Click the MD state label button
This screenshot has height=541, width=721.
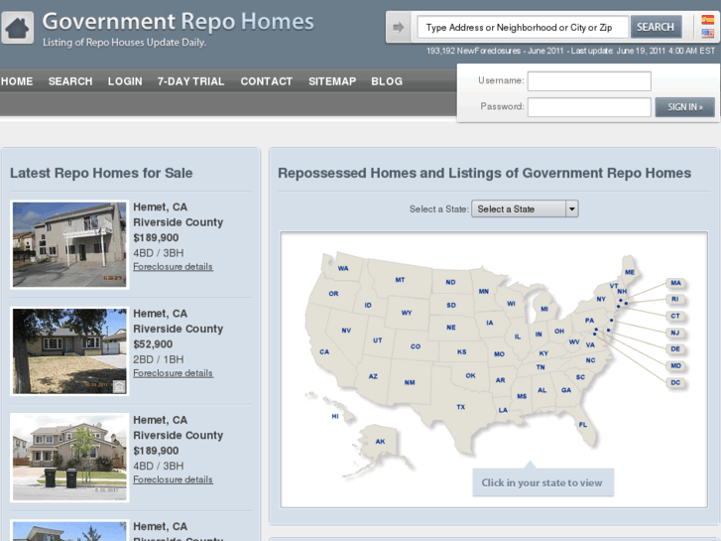[675, 366]
